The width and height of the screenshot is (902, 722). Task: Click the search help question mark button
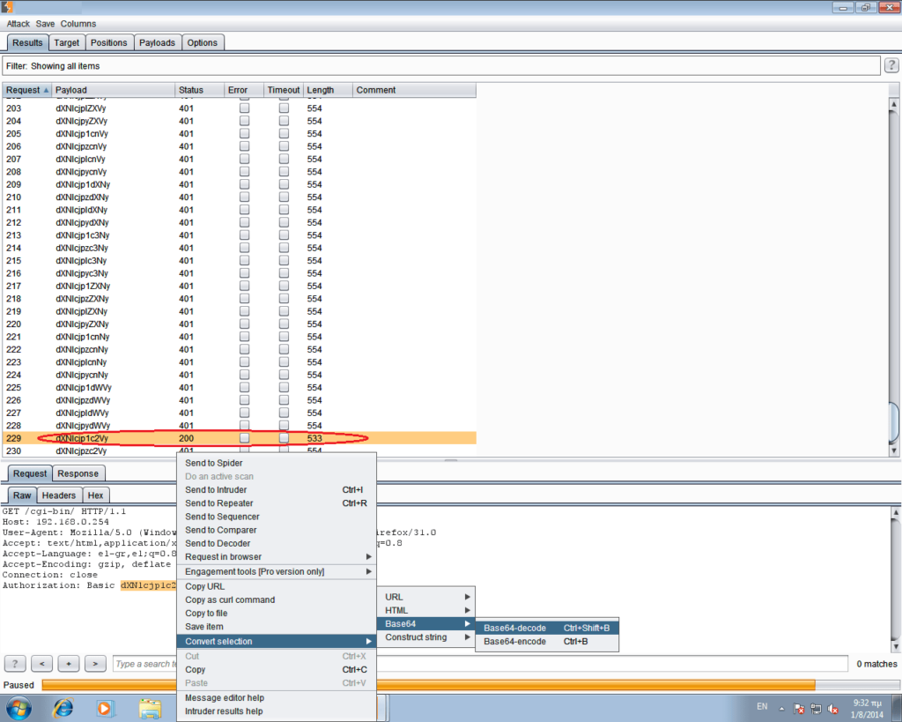point(15,664)
